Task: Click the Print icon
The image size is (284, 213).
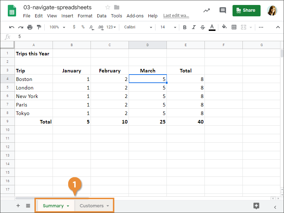Action: tap(30, 27)
